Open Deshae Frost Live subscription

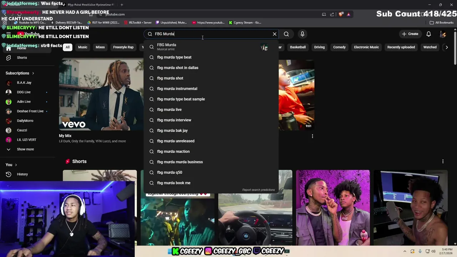(30, 111)
